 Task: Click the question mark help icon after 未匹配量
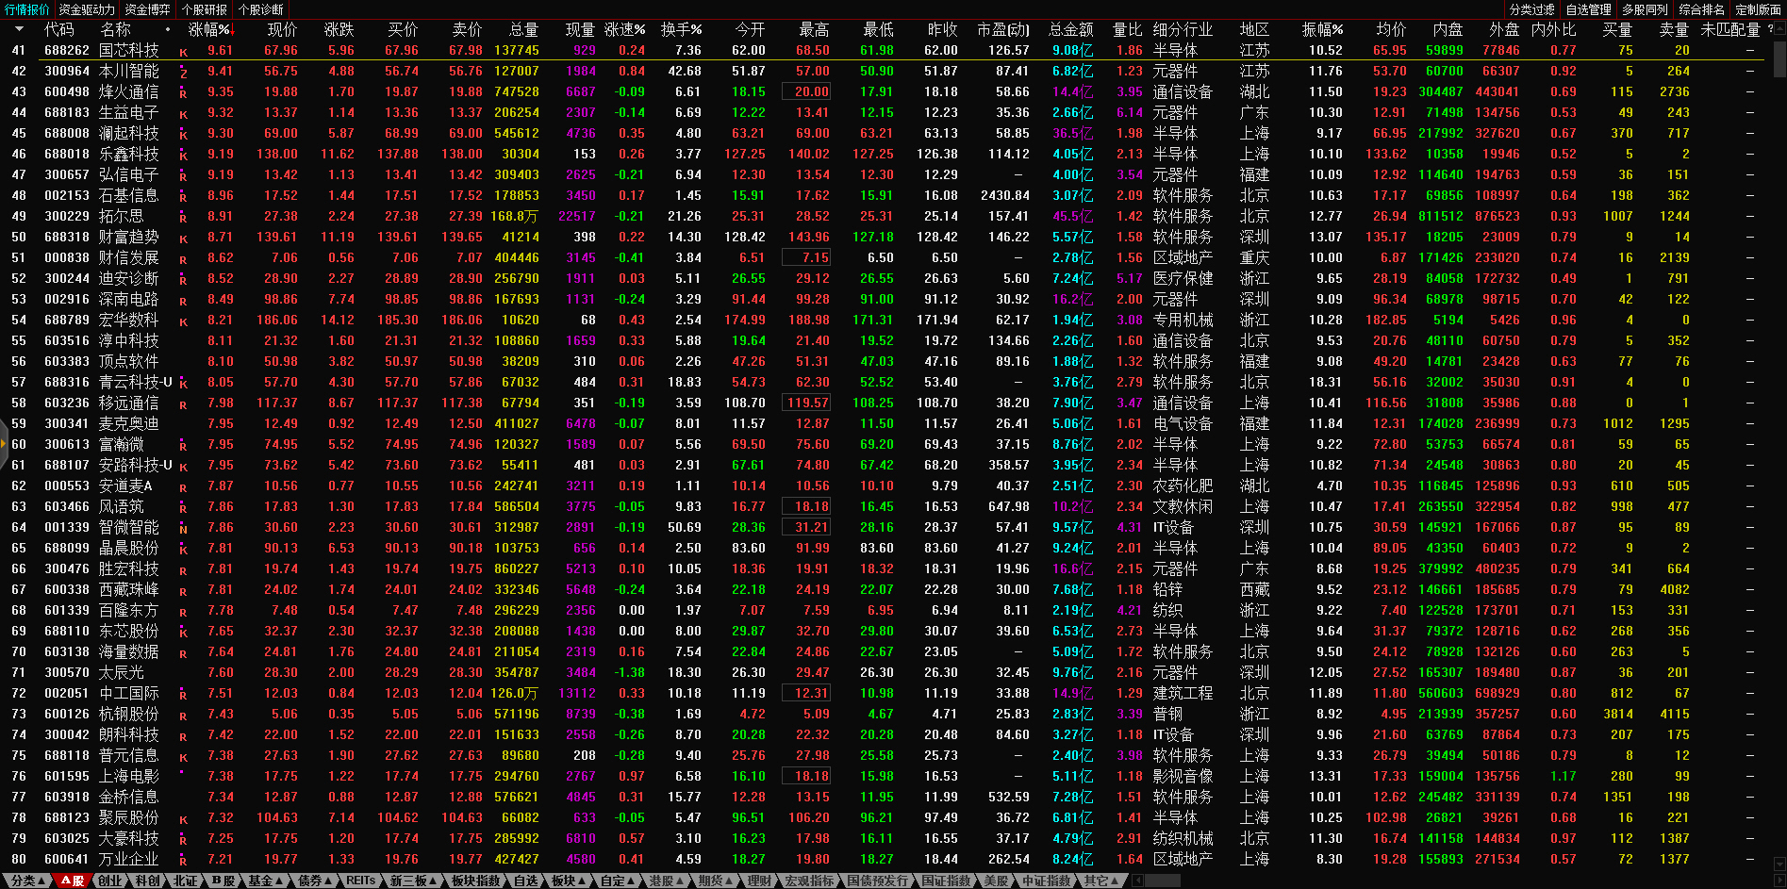pyautogui.click(x=1770, y=29)
